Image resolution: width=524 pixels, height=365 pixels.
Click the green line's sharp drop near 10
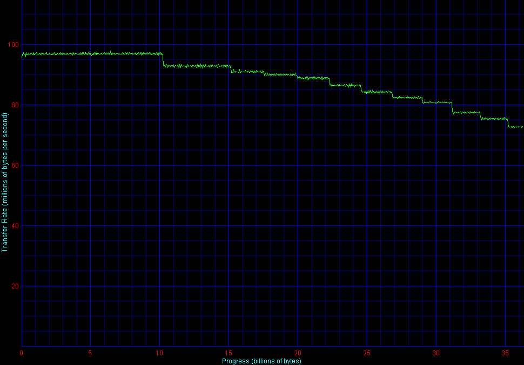(x=163, y=59)
